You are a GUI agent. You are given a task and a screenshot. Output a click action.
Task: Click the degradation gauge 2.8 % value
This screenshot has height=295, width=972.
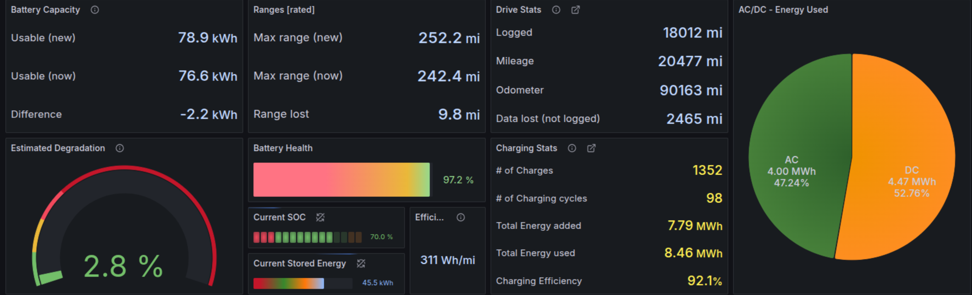[x=123, y=266]
